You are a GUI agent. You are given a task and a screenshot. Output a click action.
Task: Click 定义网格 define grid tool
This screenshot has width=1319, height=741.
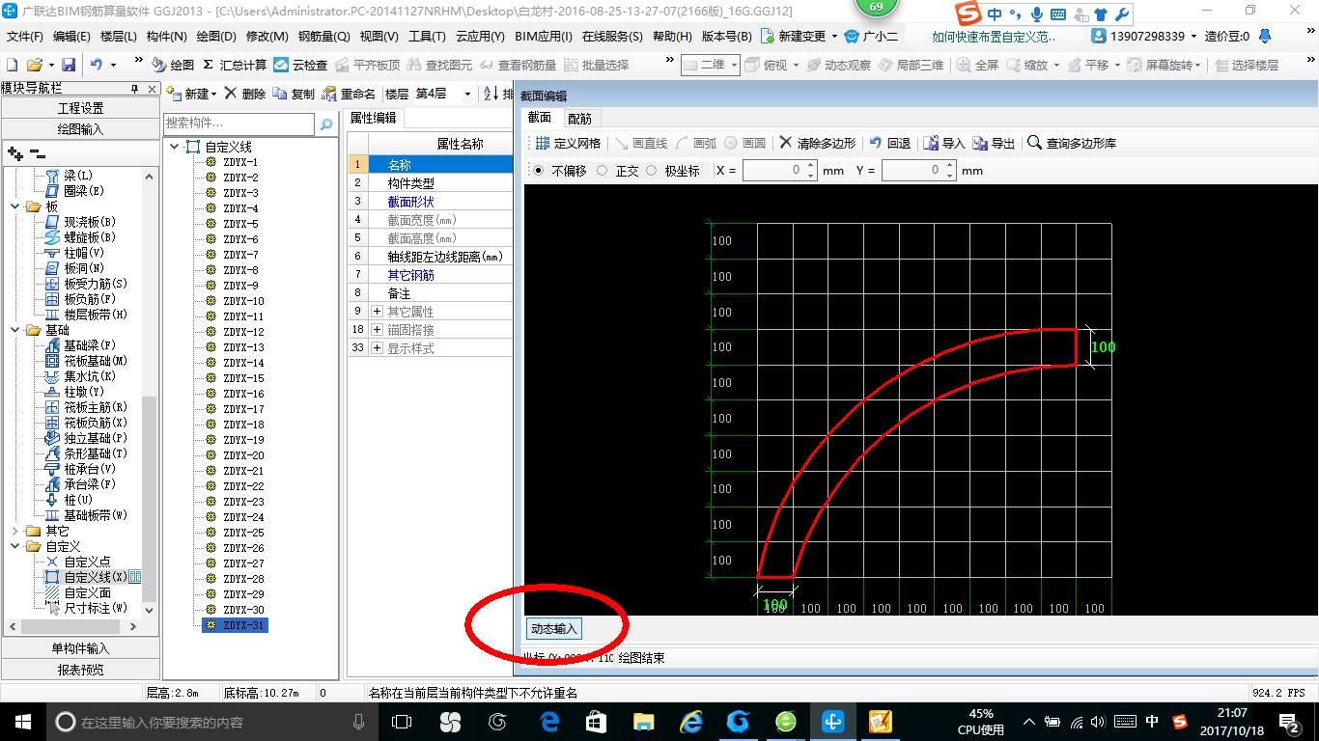(x=568, y=143)
